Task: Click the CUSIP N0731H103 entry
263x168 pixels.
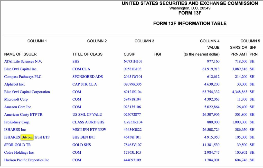Action: [133, 61]
